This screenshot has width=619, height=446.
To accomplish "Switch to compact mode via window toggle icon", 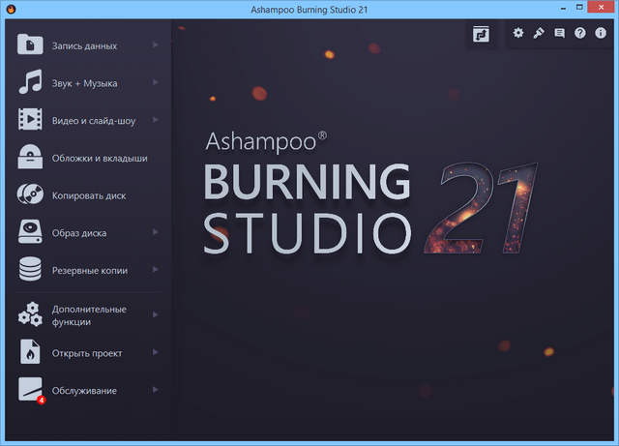I will point(481,34).
